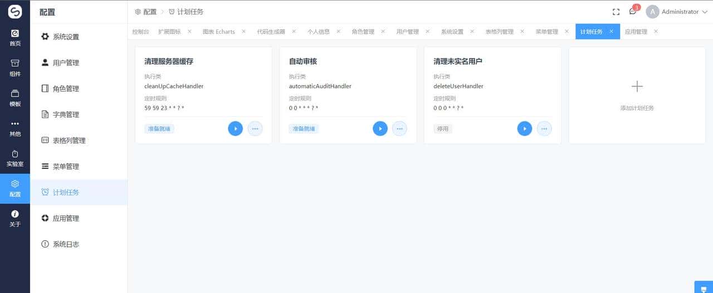The height and width of the screenshot is (293, 713).
Task: Close the 扩展图标 tab
Action: pos(189,32)
